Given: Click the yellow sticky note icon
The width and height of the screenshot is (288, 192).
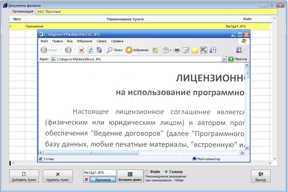Looking at the screenshot, I should point(195,50).
